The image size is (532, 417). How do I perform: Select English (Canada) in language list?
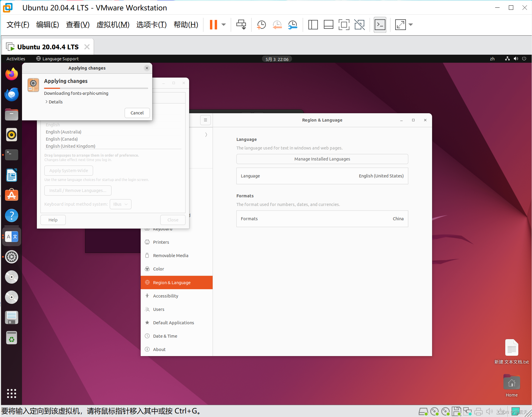pos(62,139)
